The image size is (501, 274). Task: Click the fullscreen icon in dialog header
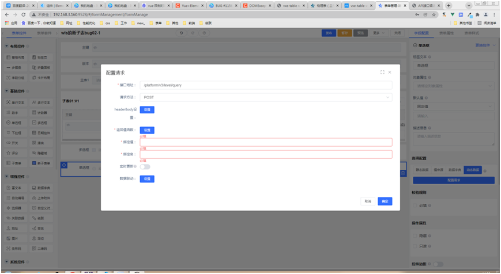point(382,73)
